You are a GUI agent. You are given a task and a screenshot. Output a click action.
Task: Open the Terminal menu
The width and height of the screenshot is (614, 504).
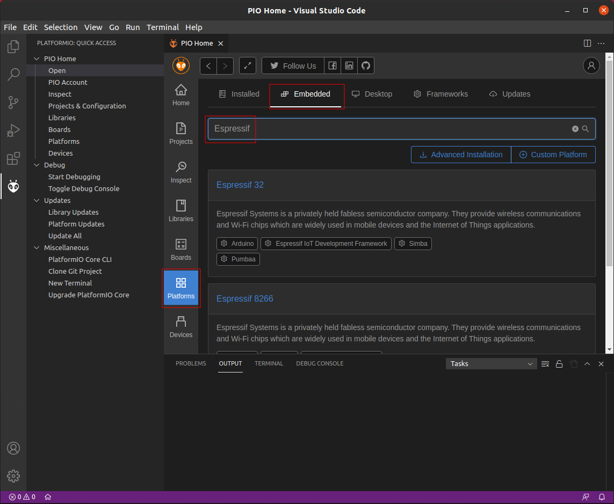tap(163, 27)
